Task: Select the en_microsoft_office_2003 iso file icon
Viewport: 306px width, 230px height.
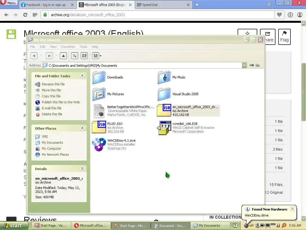Action: pos(164,110)
